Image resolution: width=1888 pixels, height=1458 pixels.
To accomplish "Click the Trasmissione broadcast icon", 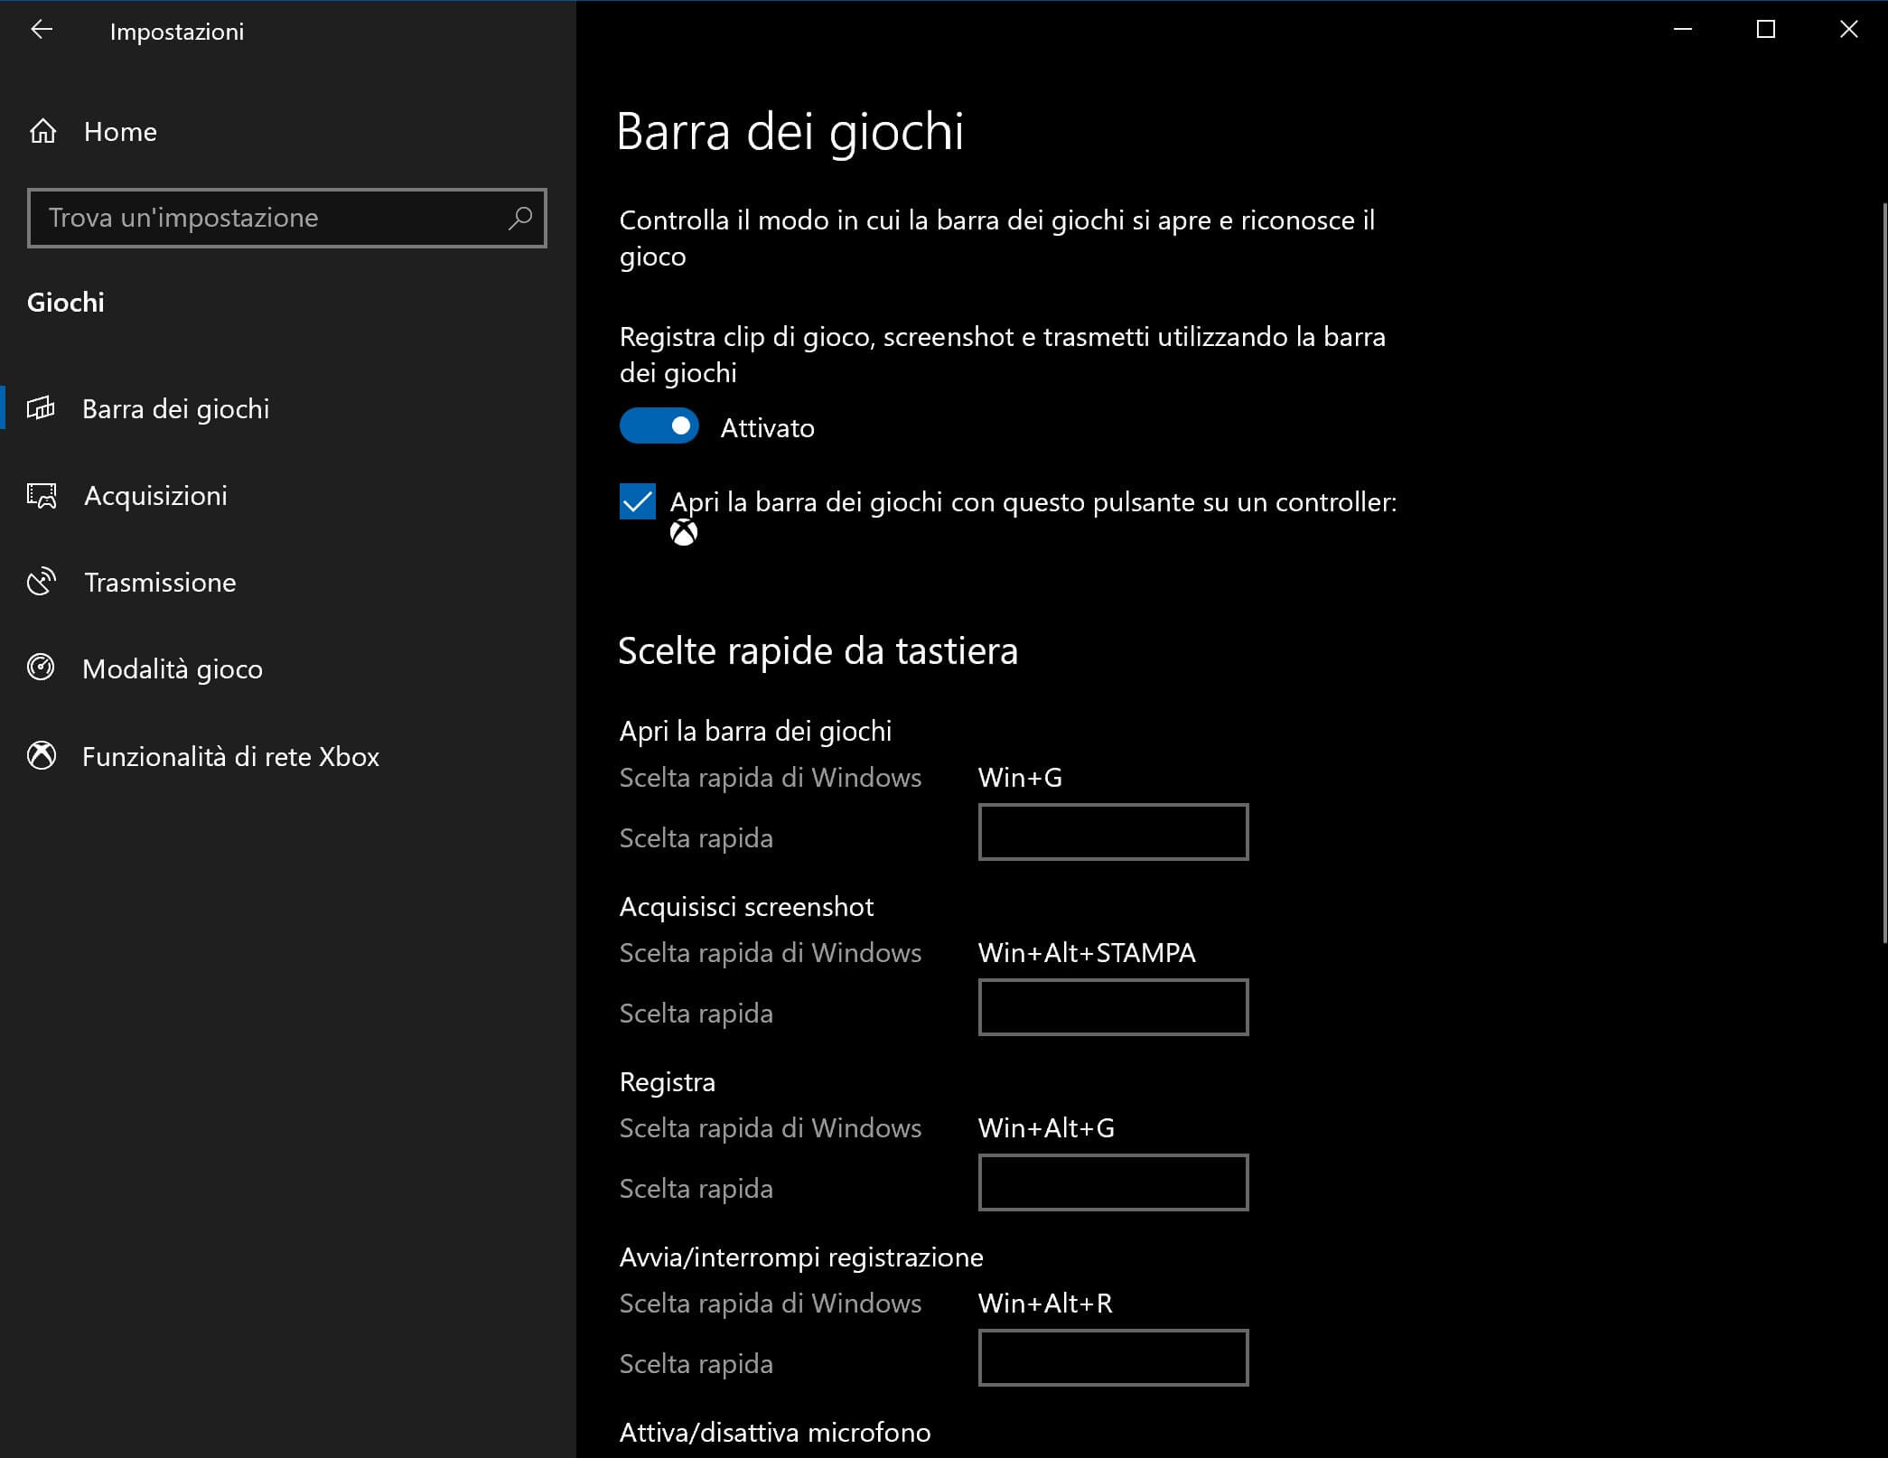I will point(42,582).
